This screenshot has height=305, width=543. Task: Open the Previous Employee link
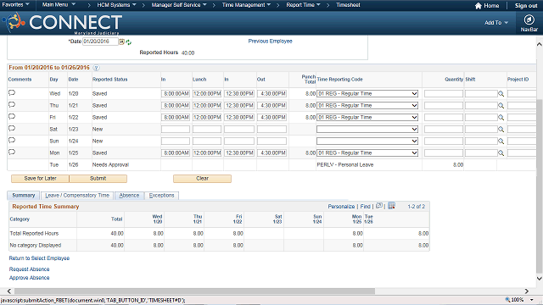pyautogui.click(x=270, y=42)
